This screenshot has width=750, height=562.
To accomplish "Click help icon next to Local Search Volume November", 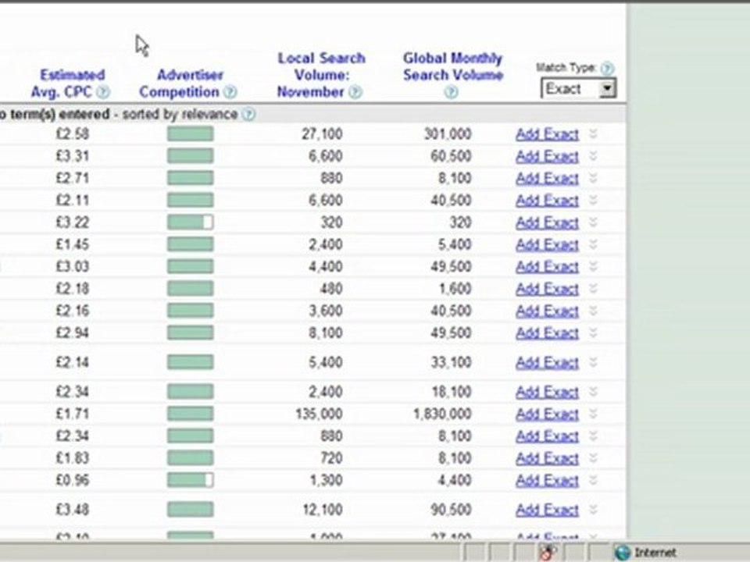I will coord(355,92).
